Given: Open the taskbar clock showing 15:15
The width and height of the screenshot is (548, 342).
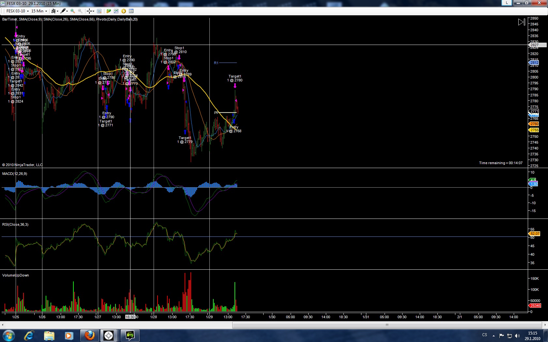Looking at the screenshot, I should point(532,336).
